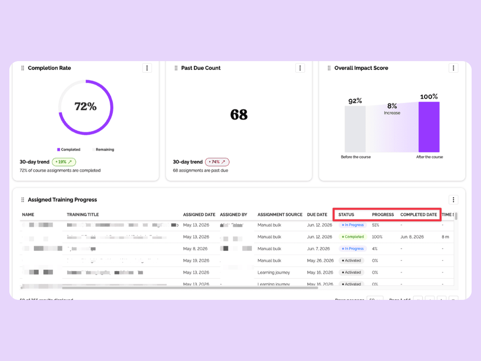Click the large 68 past due number
Image resolution: width=481 pixels, height=361 pixels.
239,115
